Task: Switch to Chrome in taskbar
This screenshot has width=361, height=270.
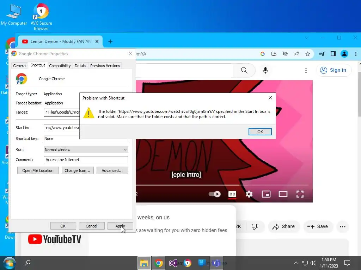Action: (159, 263)
